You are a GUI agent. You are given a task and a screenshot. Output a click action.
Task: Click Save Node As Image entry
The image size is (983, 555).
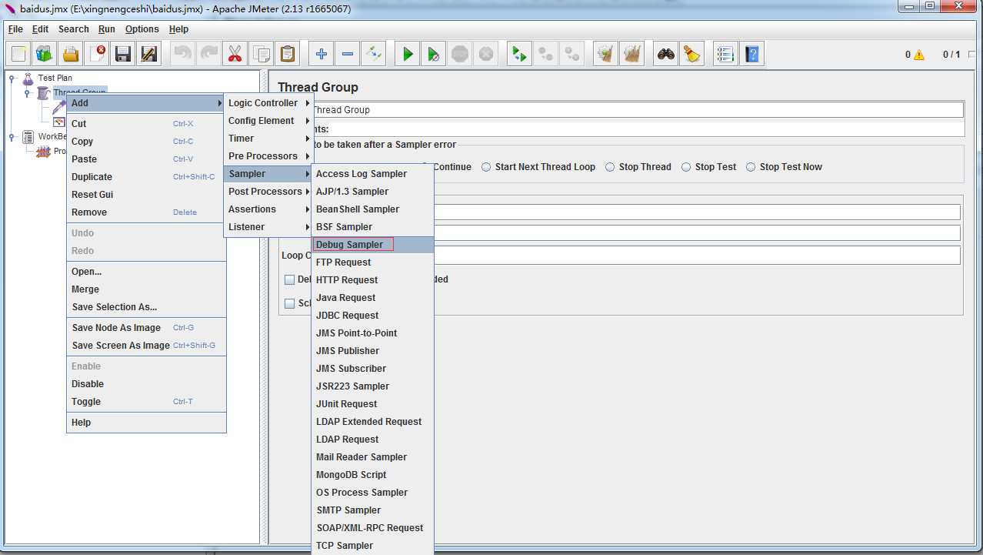[x=146, y=328]
